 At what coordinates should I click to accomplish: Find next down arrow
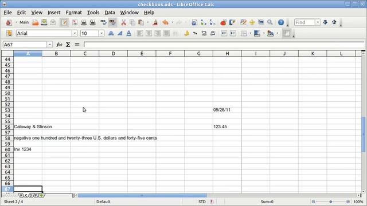coord(325,22)
